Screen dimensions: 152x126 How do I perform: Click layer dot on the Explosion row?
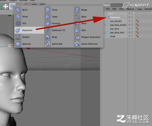click(130, 17)
